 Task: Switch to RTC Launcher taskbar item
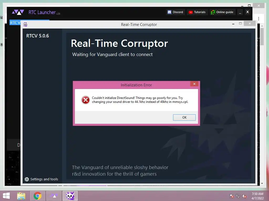pyautogui.click(x=54, y=196)
